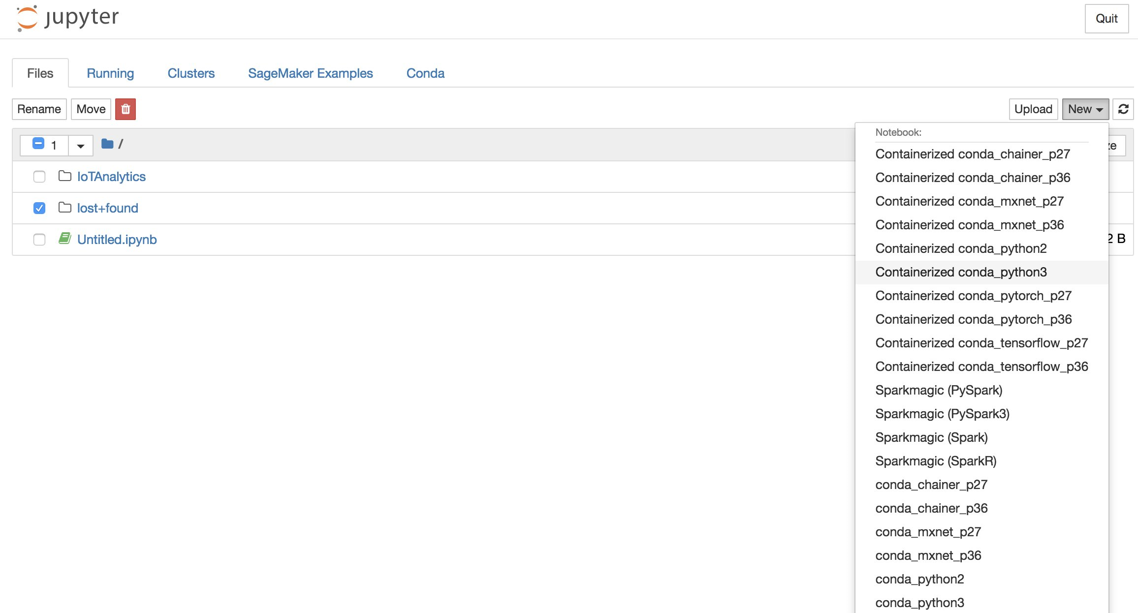Select Sparkmagic PySpark notebook kernel
This screenshot has height=613, width=1138.
(940, 390)
